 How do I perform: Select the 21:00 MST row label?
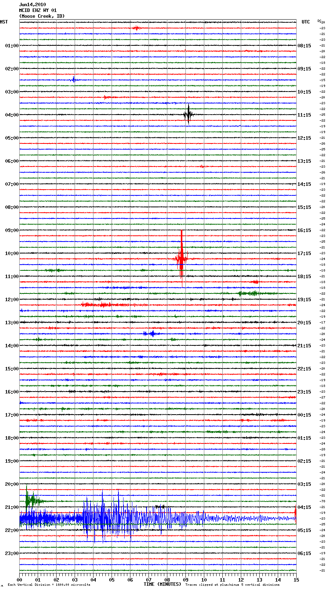pyautogui.click(x=12, y=507)
